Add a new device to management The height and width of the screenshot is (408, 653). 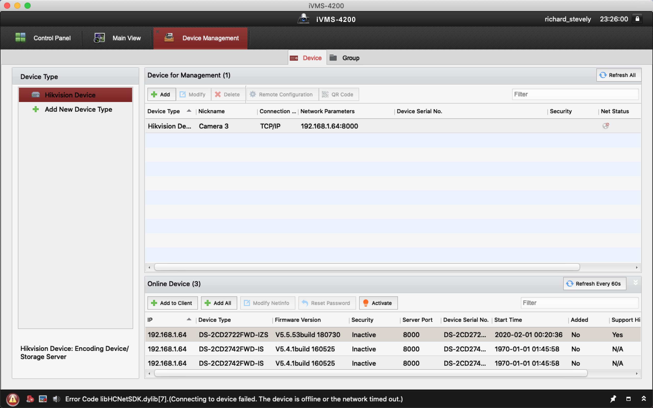point(161,94)
